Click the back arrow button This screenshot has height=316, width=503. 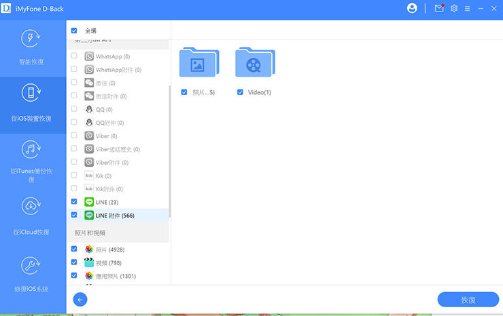click(80, 299)
